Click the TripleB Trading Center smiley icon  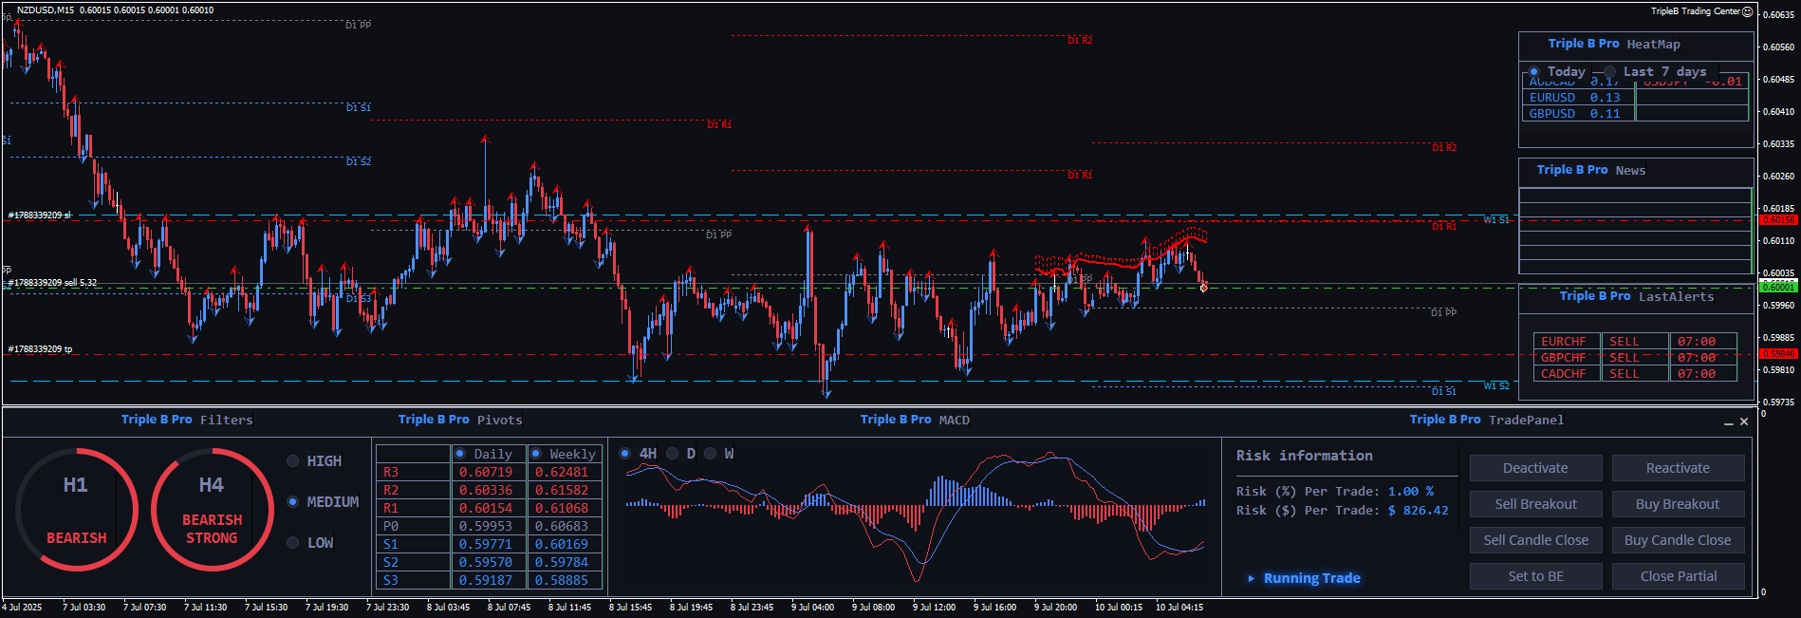pyautogui.click(x=1748, y=11)
